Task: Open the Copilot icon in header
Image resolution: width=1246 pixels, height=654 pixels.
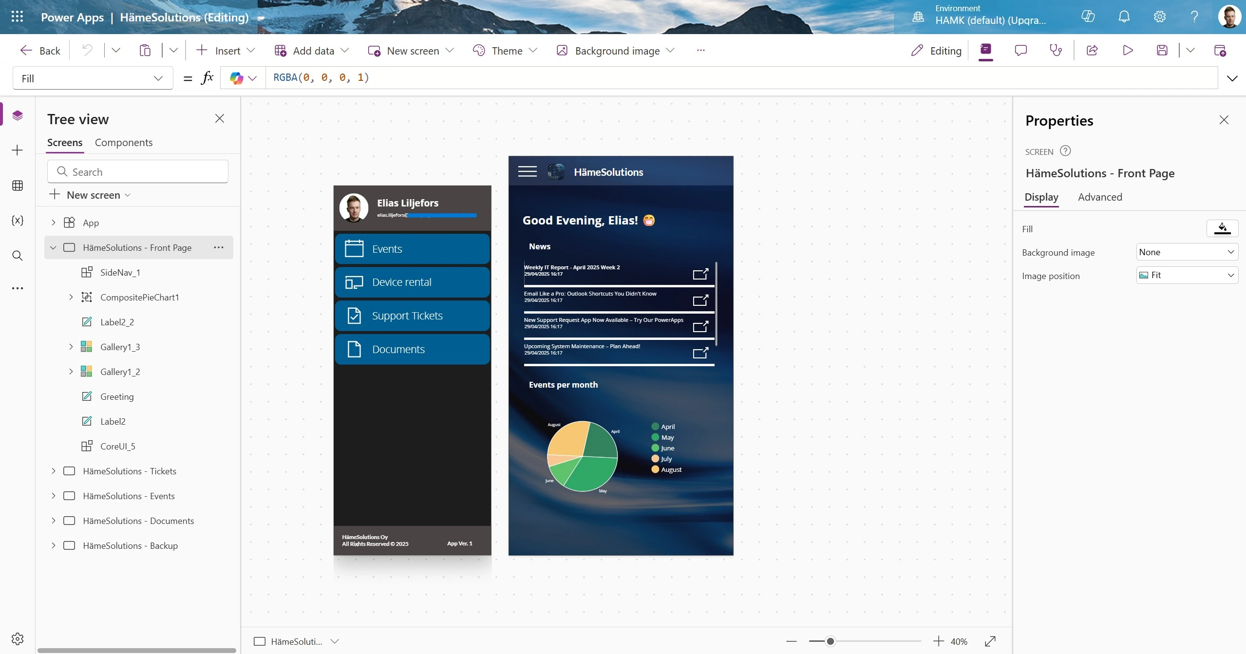Action: click(x=1088, y=17)
